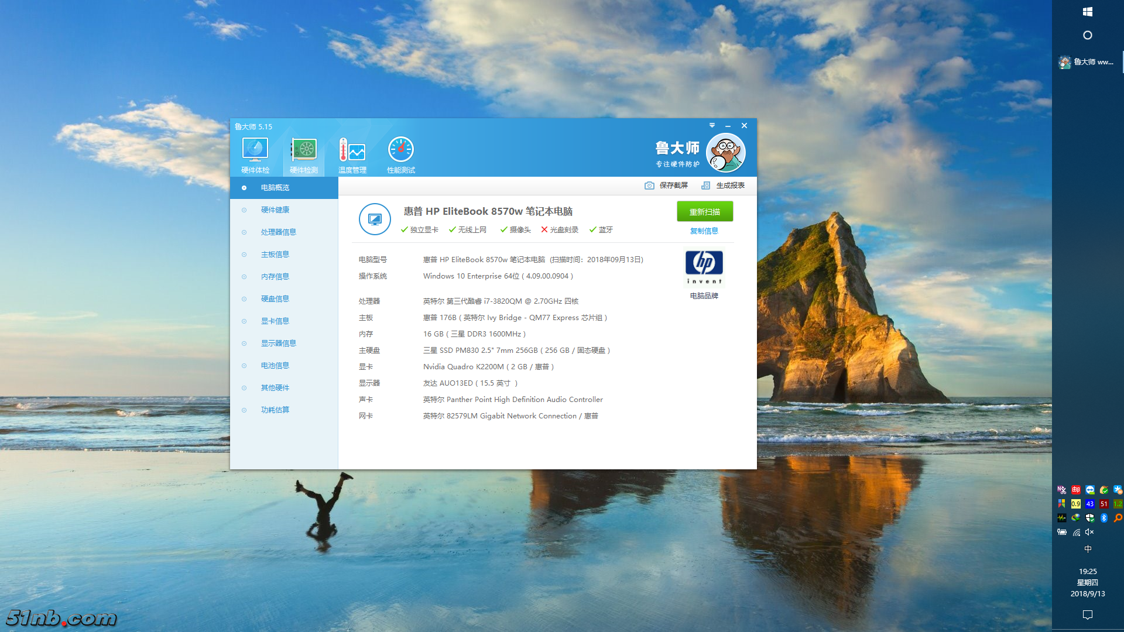Click the red 邮 mail tray icon

(x=1076, y=490)
